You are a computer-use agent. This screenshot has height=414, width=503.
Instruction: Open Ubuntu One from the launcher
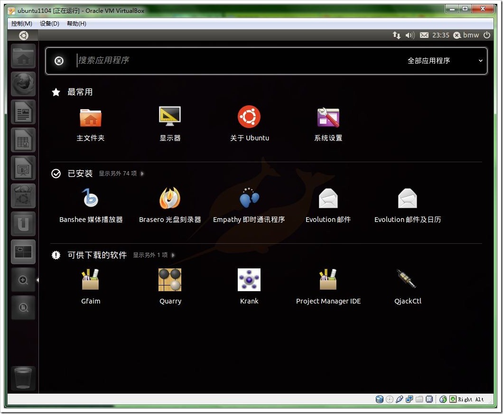click(x=23, y=223)
